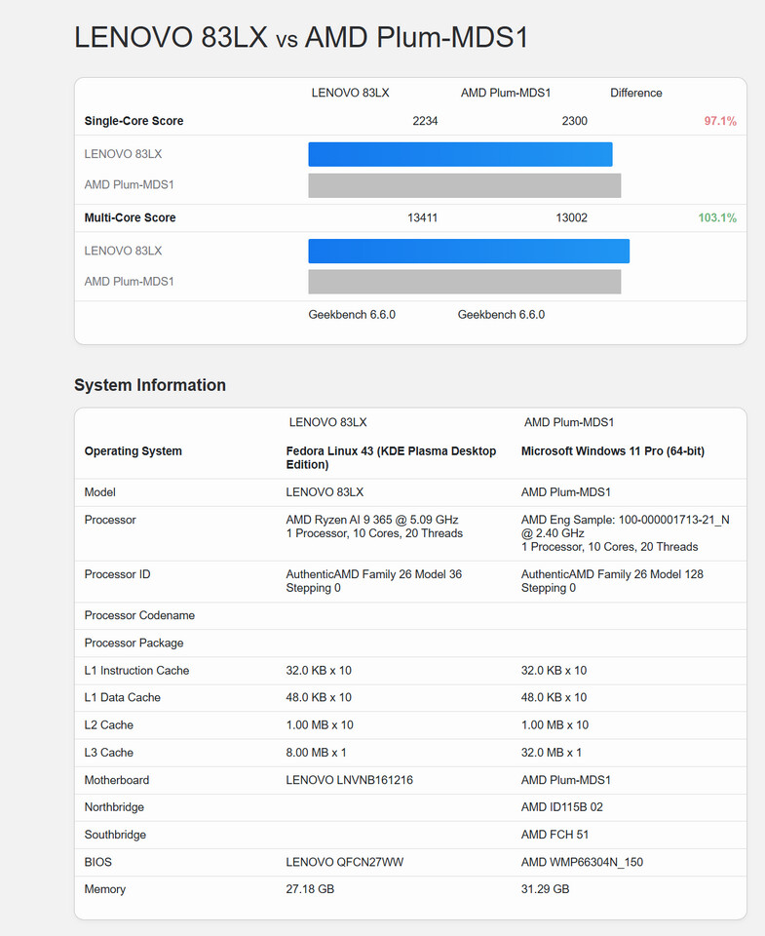The height and width of the screenshot is (936, 765).
Task: Click the 32.0 MB x 1 L3 Cache value
Action: click(552, 753)
